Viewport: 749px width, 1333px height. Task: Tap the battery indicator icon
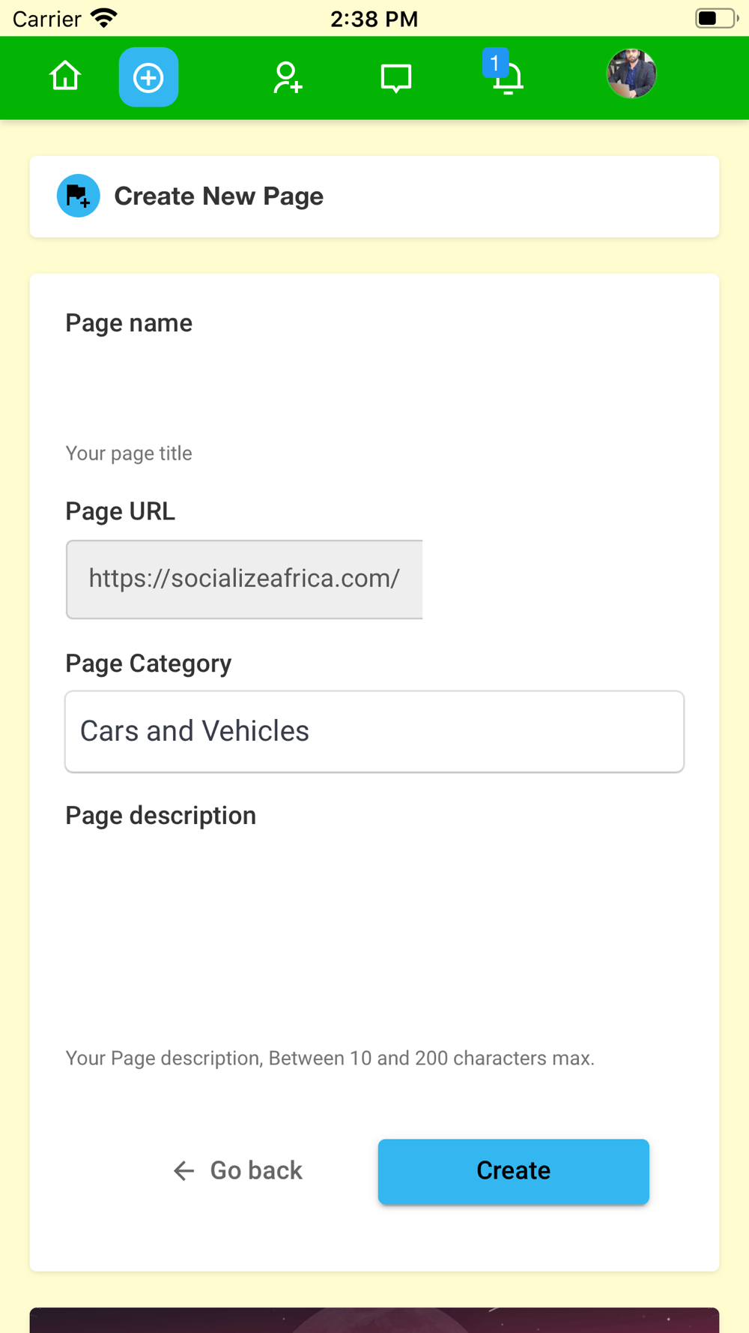[715, 18]
